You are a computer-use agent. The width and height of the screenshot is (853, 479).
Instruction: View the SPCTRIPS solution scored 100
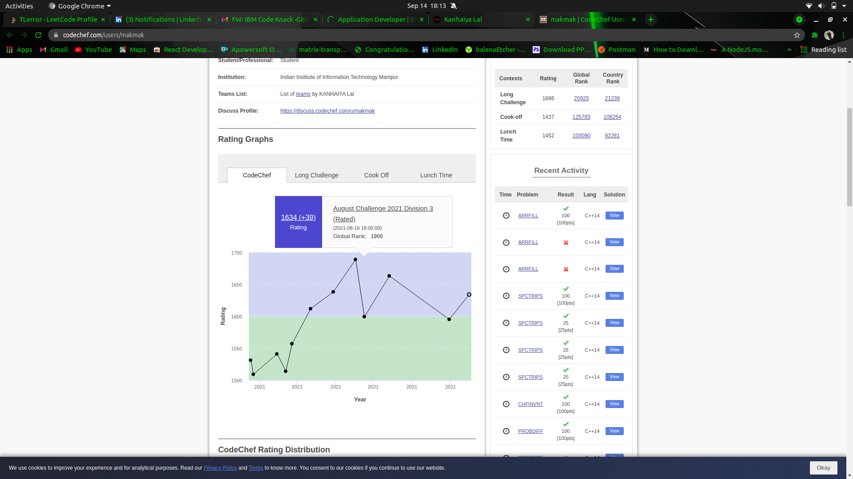614,296
